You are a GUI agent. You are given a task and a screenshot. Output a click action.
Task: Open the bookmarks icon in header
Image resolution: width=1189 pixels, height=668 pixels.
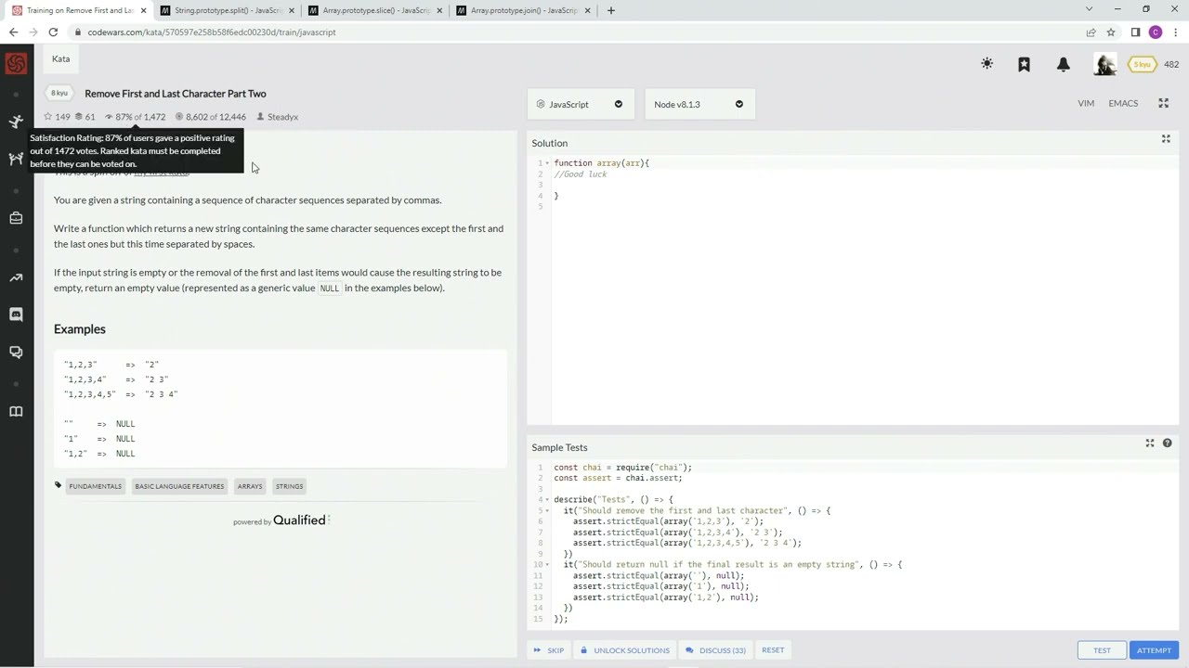(1024, 64)
